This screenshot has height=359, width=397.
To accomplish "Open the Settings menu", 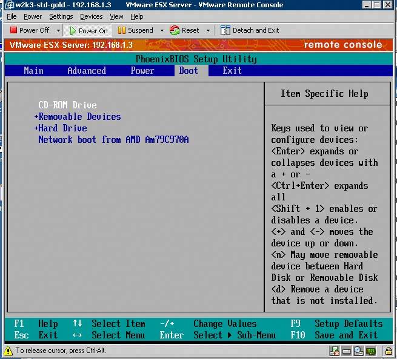I will point(61,16).
